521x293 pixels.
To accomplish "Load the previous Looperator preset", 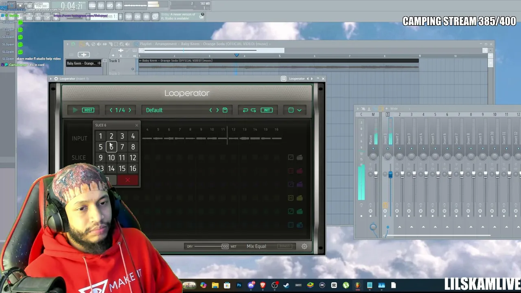I will coord(210,110).
